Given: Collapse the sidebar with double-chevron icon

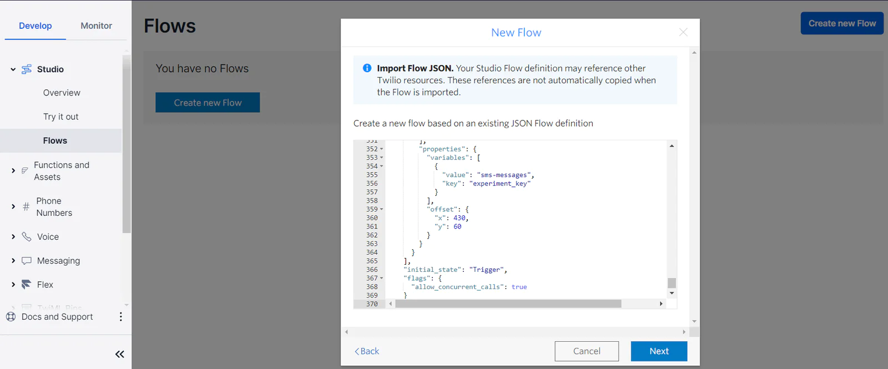Looking at the screenshot, I should pyautogui.click(x=119, y=354).
